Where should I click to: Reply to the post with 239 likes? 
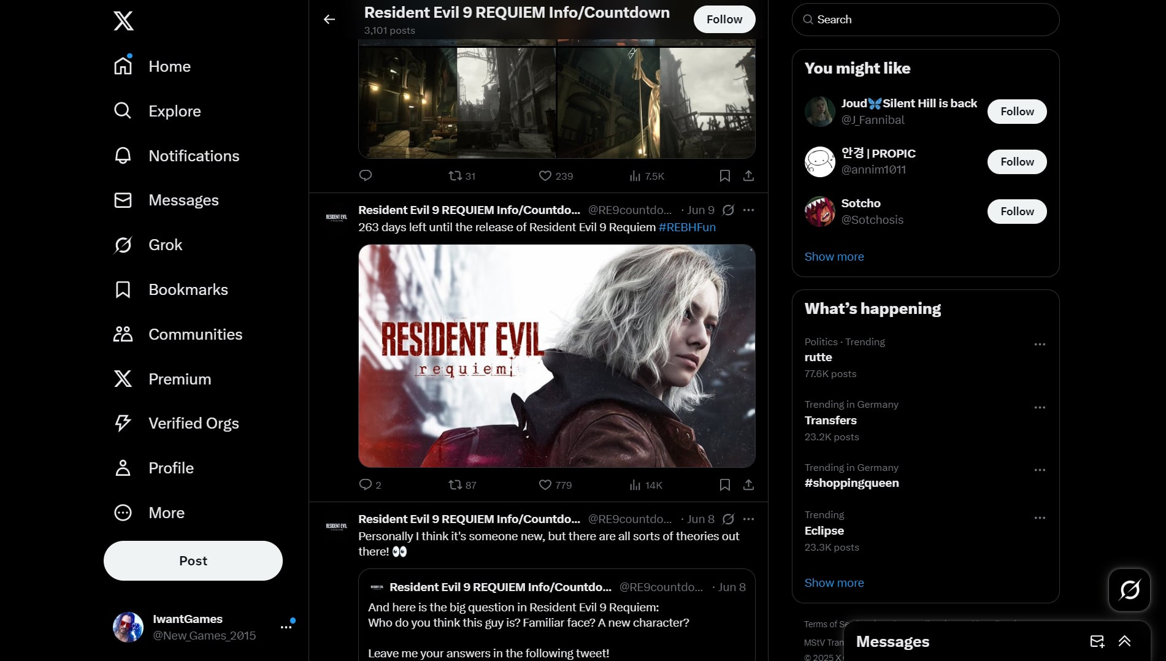[x=366, y=176]
